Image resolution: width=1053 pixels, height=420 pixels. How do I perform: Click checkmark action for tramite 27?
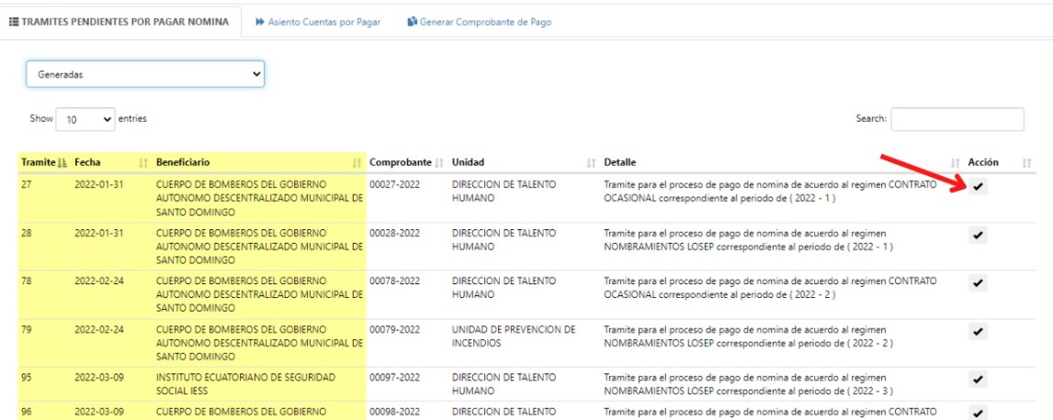click(x=978, y=187)
